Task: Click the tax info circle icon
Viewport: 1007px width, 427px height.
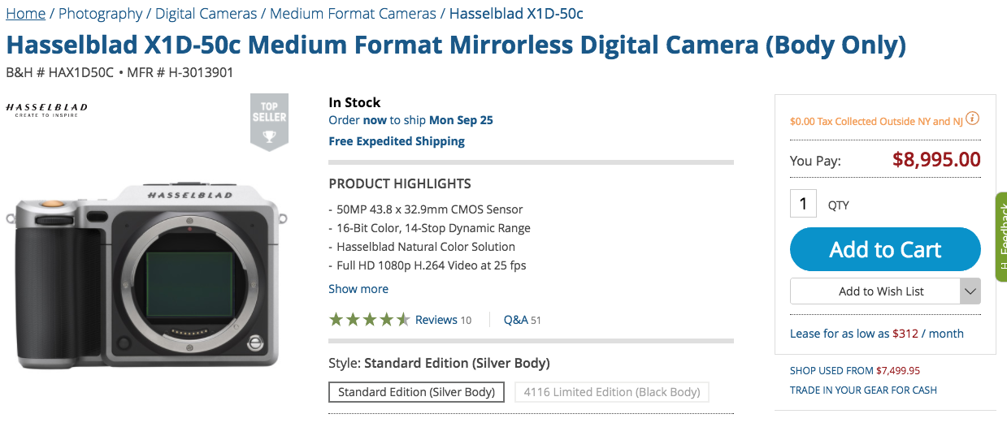Action: (x=972, y=119)
